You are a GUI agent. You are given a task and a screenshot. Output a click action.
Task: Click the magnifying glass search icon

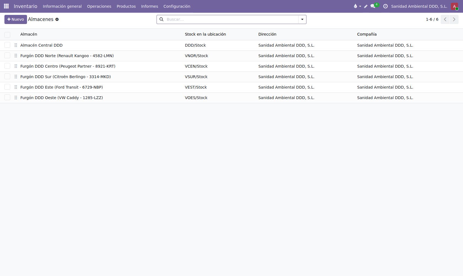(161, 19)
